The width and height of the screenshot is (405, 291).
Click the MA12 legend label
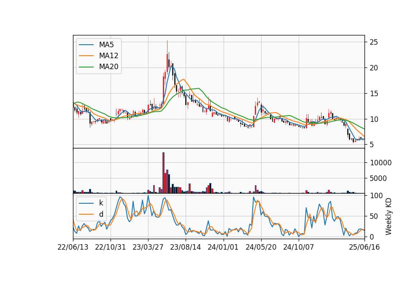click(108, 56)
